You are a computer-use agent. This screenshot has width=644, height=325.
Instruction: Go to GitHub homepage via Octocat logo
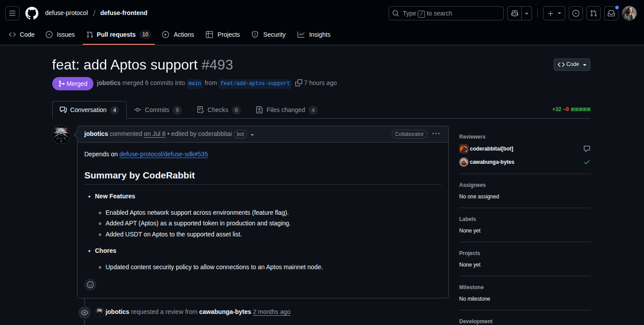click(x=32, y=13)
